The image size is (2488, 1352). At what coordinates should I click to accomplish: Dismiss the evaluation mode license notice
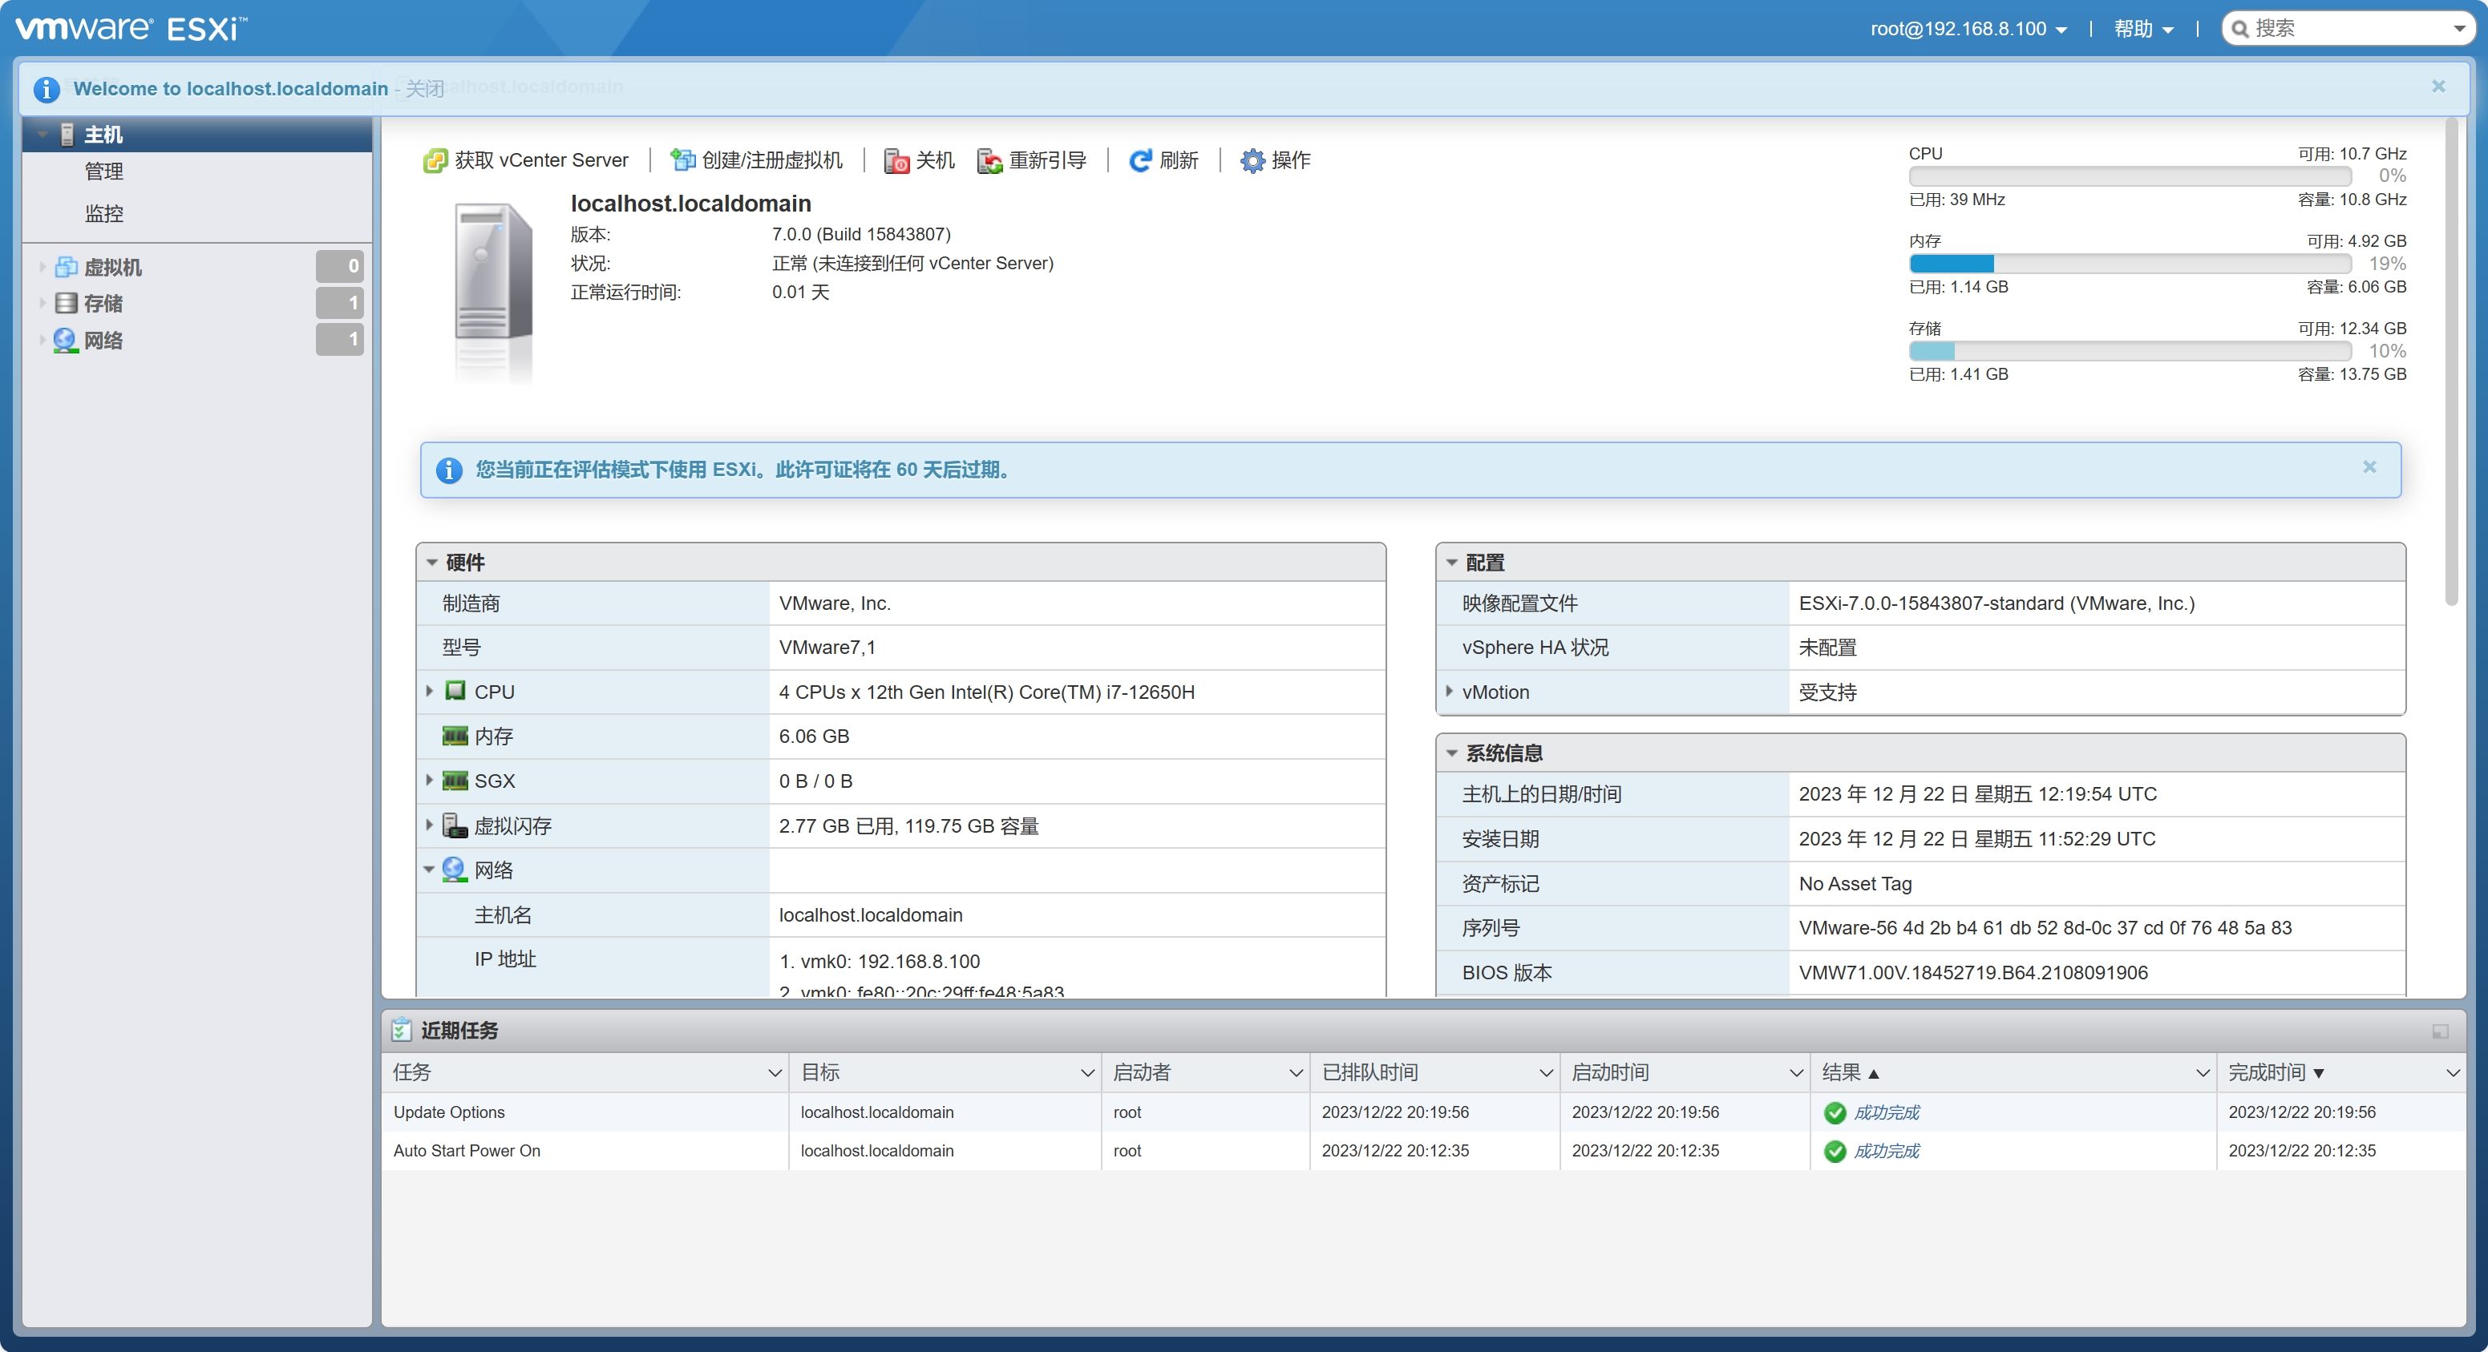click(x=2369, y=467)
